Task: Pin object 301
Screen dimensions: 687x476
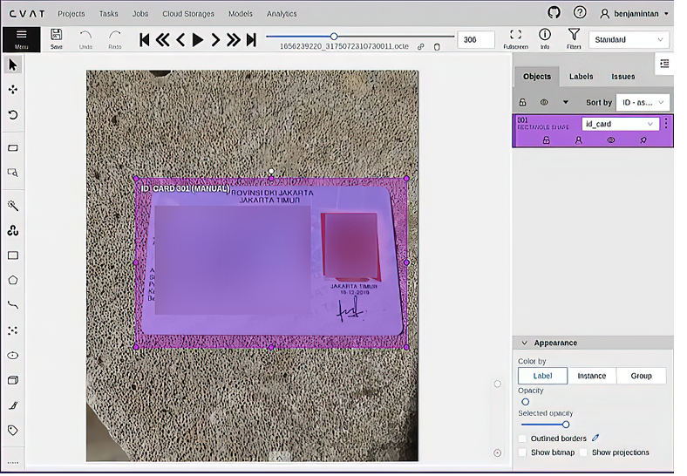Action: pyautogui.click(x=643, y=140)
